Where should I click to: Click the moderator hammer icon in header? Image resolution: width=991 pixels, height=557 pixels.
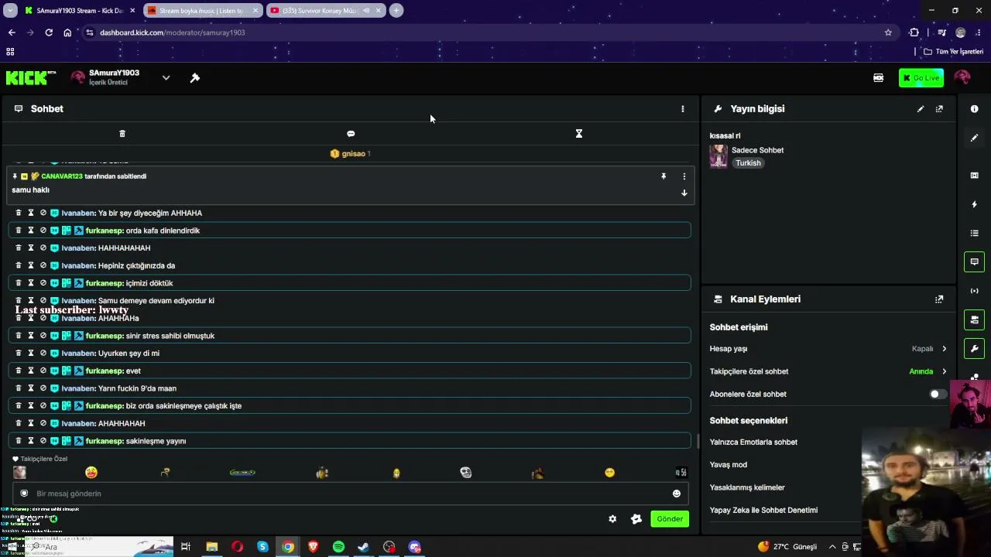point(195,77)
